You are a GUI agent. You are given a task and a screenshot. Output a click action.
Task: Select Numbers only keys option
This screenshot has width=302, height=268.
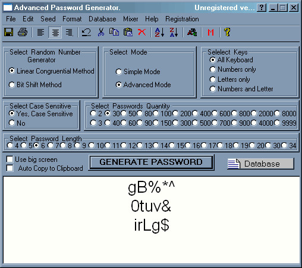(213, 69)
